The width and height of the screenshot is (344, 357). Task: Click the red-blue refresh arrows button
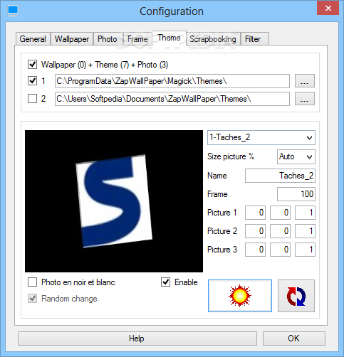[296, 296]
